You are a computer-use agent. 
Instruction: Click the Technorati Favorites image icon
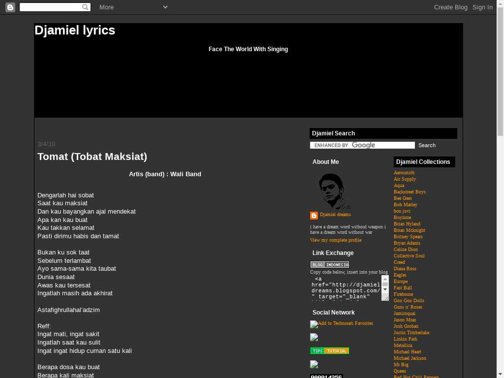pos(314,324)
